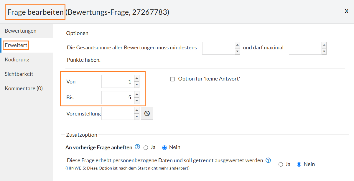Viewport: 354px width, 181px height.
Task: Decrease the maximum Gesamtsumme with down arrow
Action: (x=324, y=51)
